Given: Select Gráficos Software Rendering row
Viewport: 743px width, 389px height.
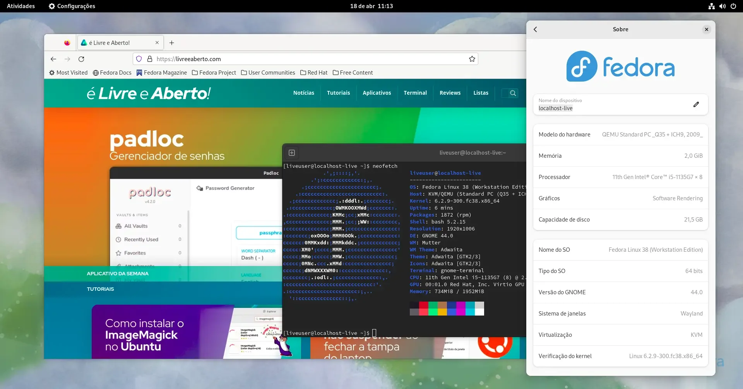Looking at the screenshot, I should coord(620,198).
